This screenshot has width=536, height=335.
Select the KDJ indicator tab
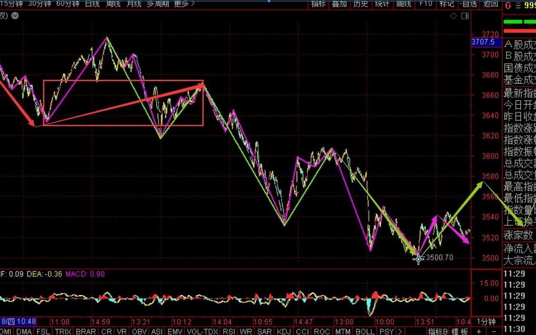click(284, 331)
